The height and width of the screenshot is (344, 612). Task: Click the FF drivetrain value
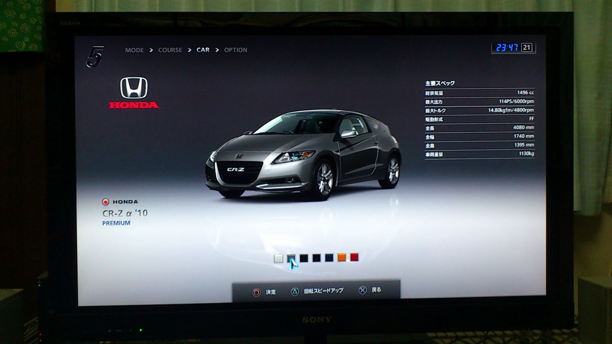pyautogui.click(x=532, y=118)
